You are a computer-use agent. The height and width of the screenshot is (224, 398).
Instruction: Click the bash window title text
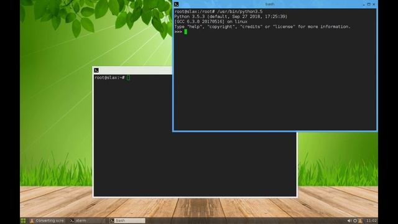[x=269, y=4]
